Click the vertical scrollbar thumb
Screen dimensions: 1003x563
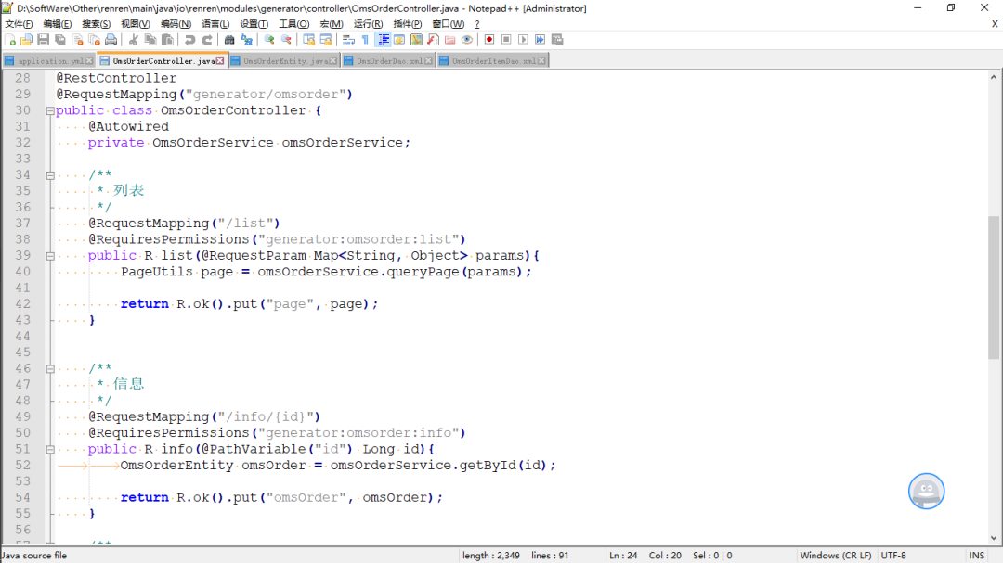click(x=994, y=286)
